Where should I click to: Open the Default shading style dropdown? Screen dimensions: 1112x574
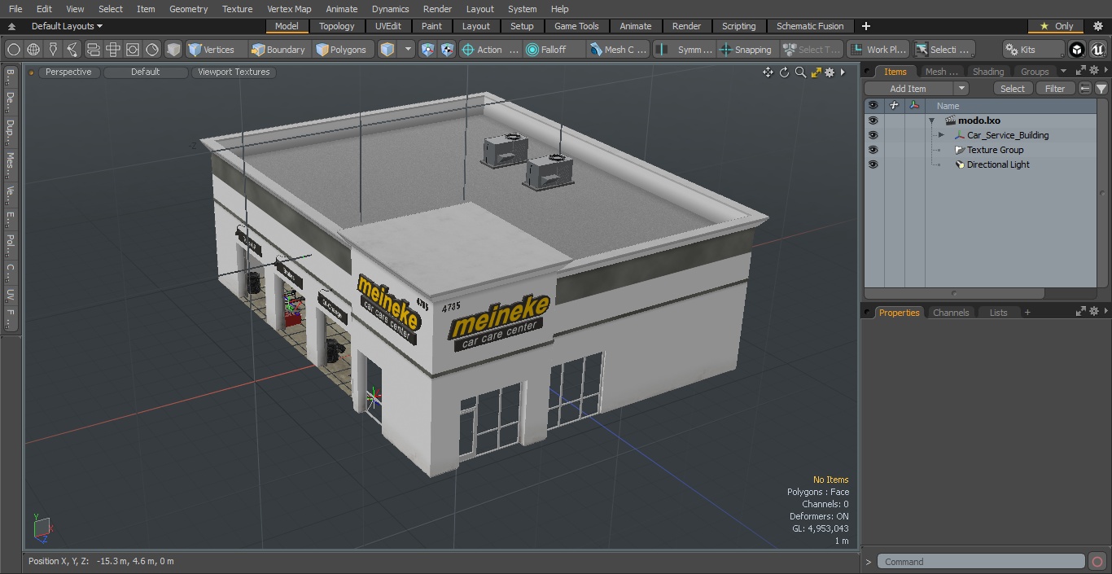pos(145,72)
